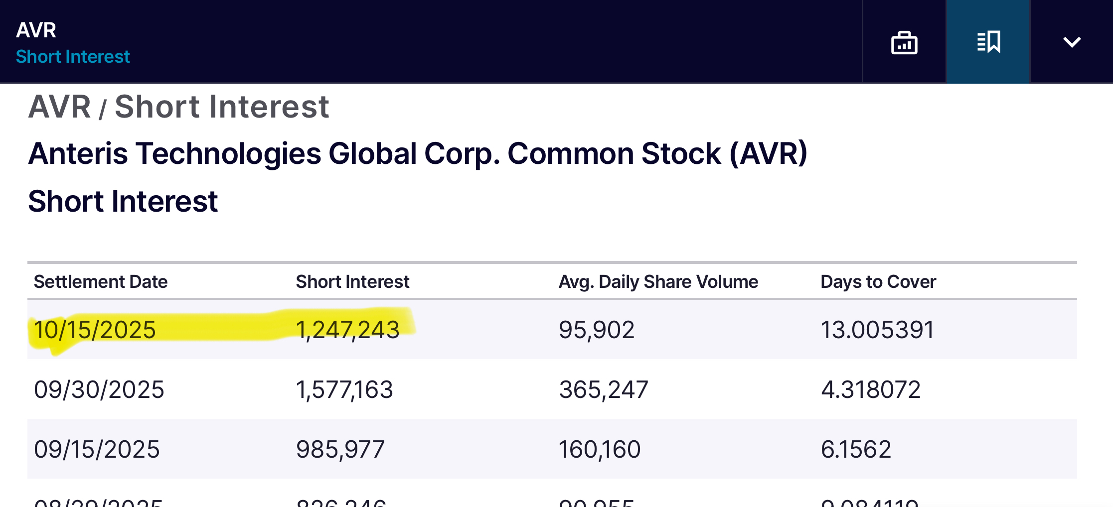
Task: Select the highlighted 10/15/2025 settlement date
Action: click(x=95, y=330)
